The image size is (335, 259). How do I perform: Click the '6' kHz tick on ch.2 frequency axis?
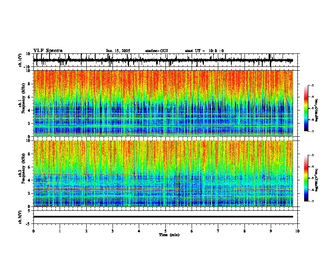coord(30,167)
